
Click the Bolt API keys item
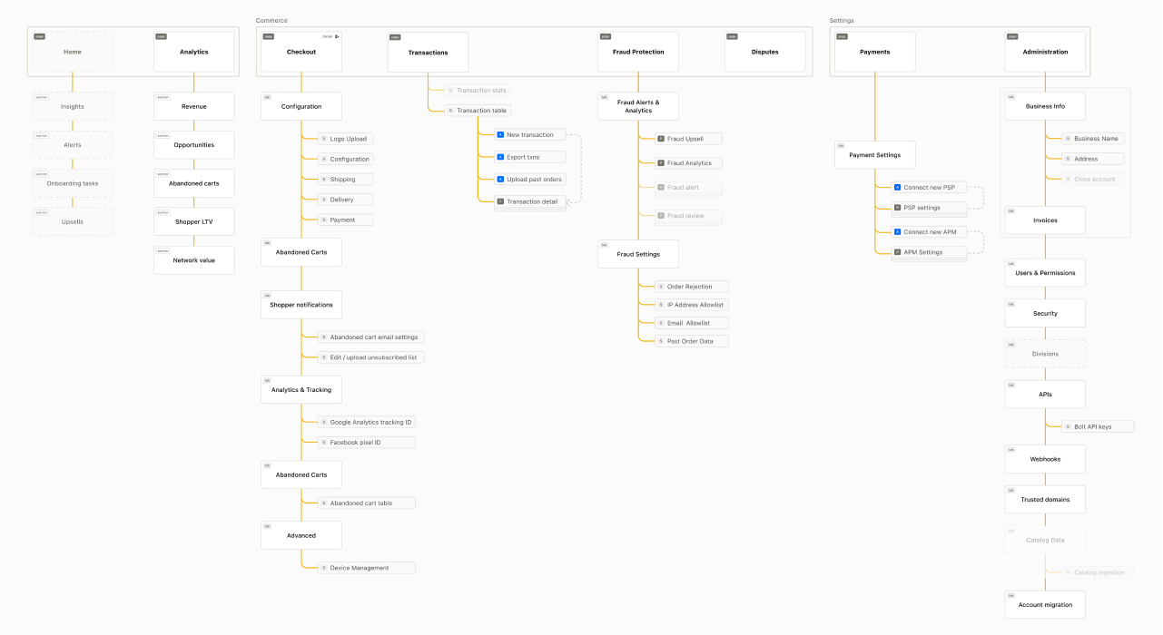(x=1098, y=426)
